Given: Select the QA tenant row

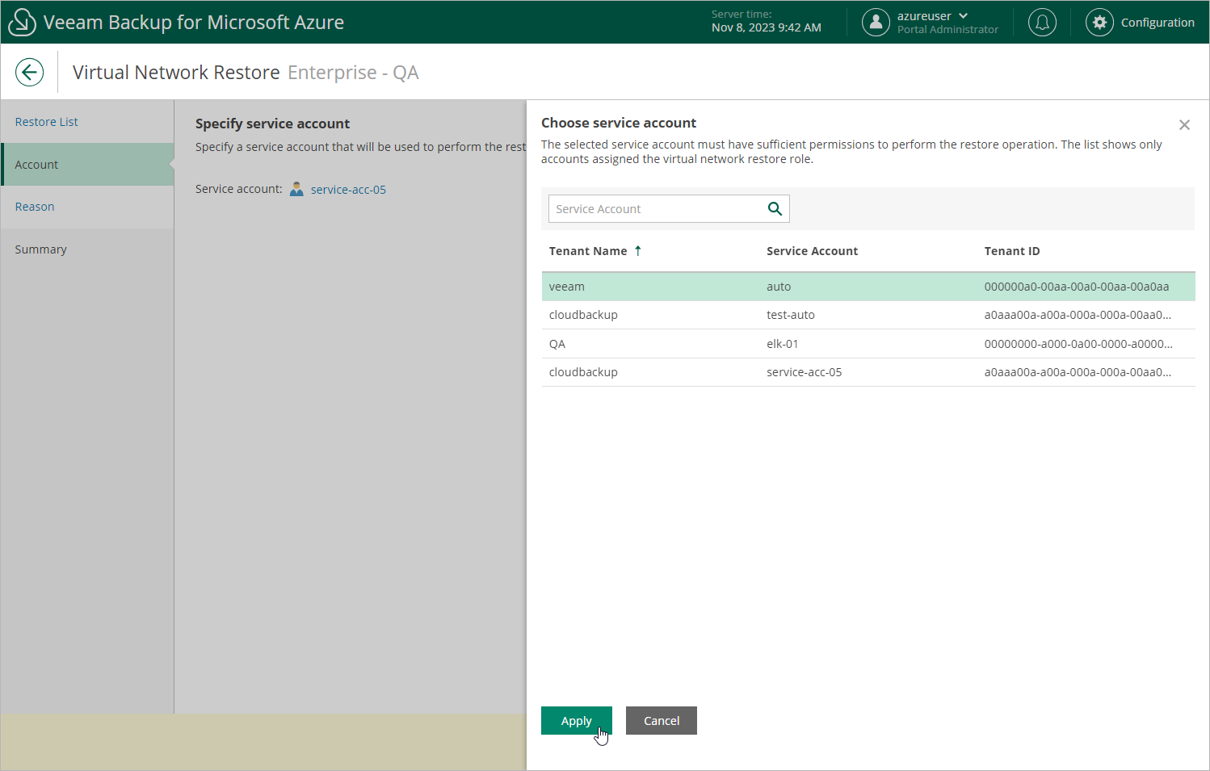Looking at the screenshot, I should point(868,344).
